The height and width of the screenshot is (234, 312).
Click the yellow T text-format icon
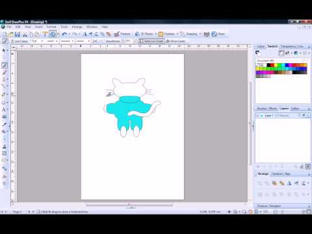(45, 34)
